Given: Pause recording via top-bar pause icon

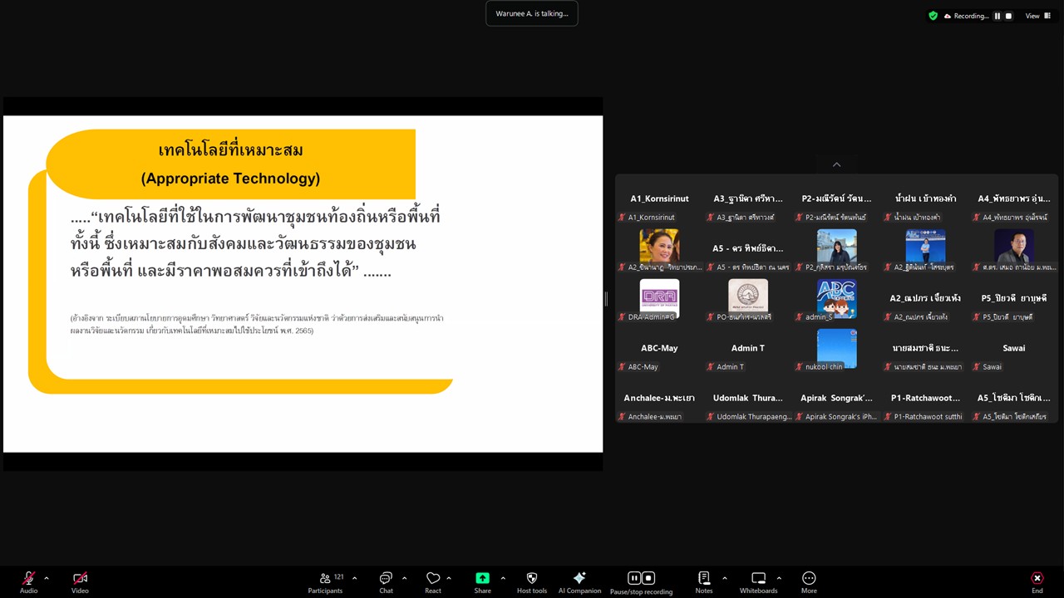Looking at the screenshot, I should [997, 16].
